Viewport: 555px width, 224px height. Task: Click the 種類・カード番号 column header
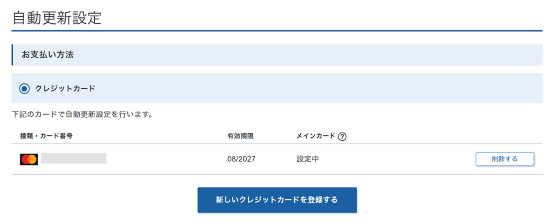(x=46, y=136)
